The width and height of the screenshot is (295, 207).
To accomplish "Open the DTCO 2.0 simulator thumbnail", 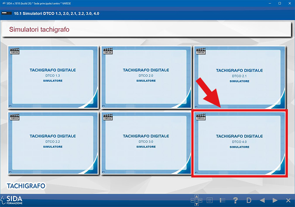I will click(146, 75).
